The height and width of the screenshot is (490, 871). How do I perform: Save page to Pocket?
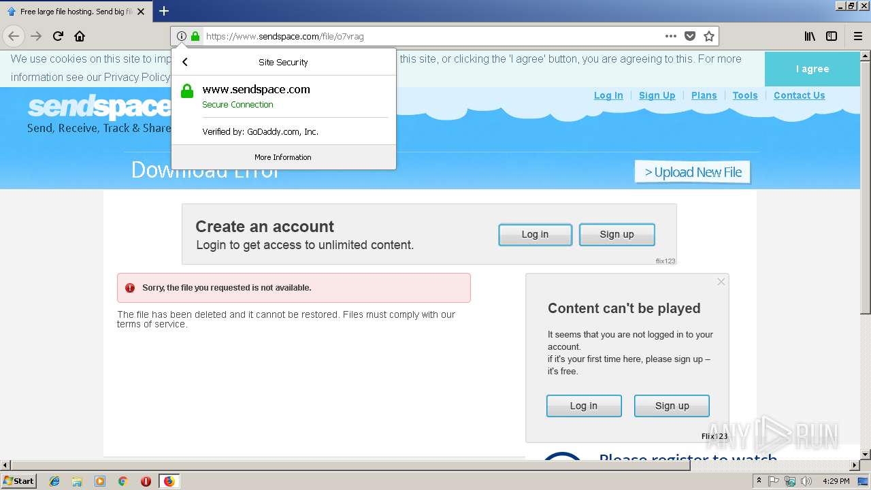pos(690,36)
